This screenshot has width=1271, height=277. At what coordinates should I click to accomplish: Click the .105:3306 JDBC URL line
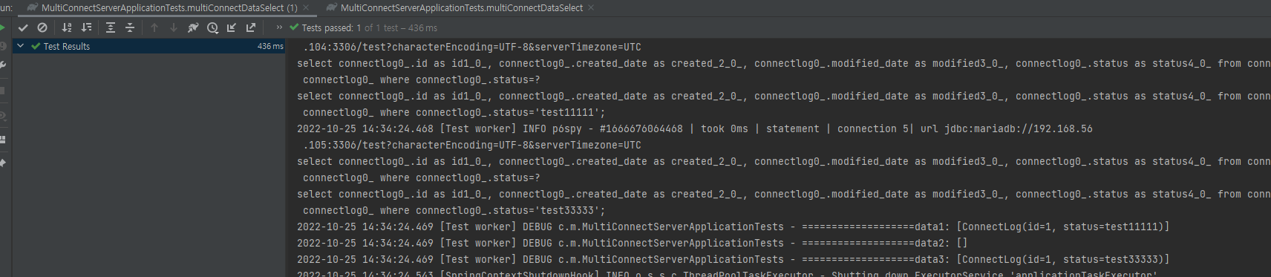472,146
